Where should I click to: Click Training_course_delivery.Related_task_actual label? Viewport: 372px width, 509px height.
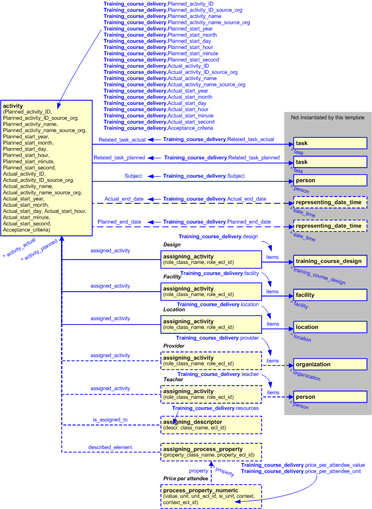(218, 140)
